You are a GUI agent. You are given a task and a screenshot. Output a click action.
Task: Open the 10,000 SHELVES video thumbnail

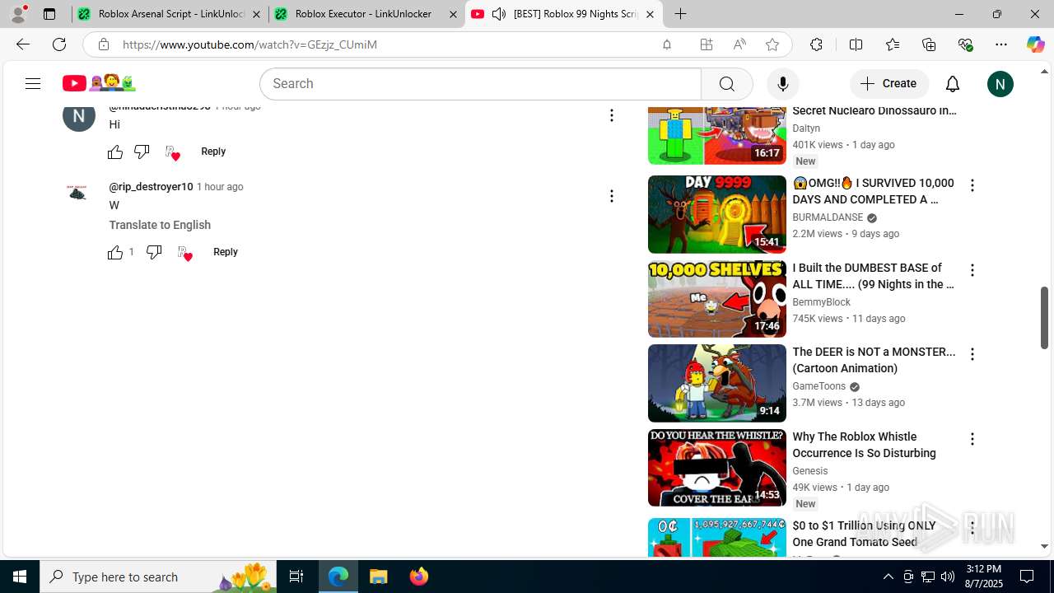pos(717,299)
